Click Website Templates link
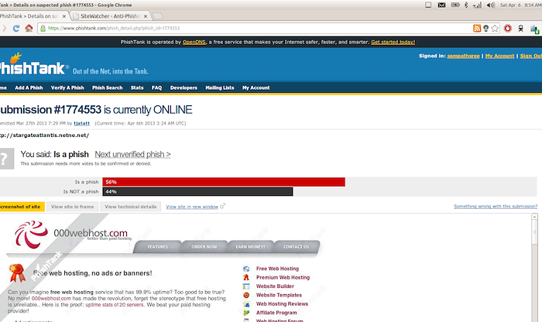The image size is (542, 322). click(279, 295)
